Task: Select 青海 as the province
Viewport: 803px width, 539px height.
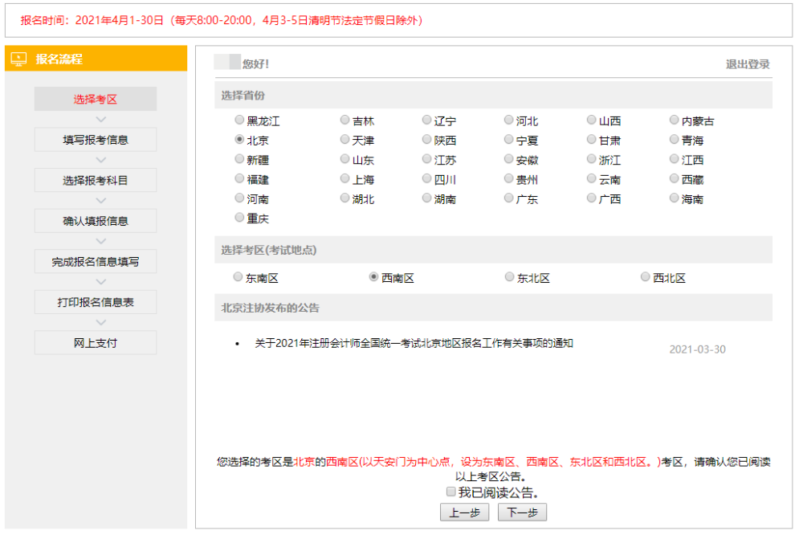Action: (x=674, y=139)
